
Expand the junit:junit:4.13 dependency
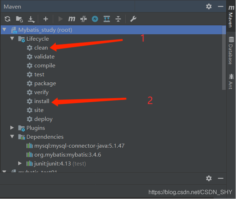(20, 163)
